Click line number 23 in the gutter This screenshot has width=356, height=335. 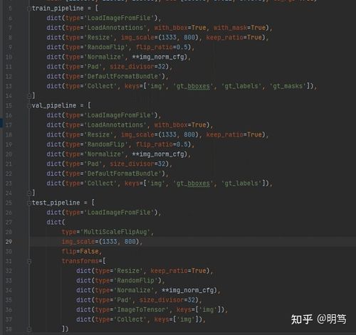(x=9, y=184)
